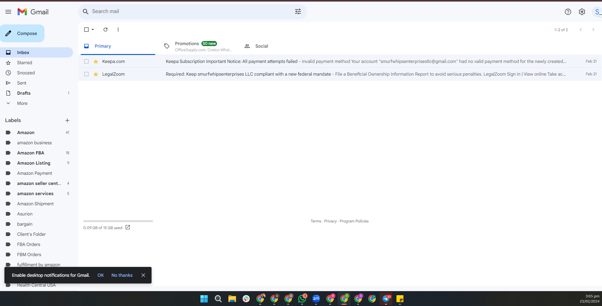Open the select dropdown arrow
Screen dimensions: 602x306
pos(93,30)
